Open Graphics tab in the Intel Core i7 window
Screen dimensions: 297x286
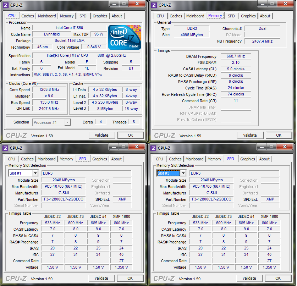pyautogui.click(x=100, y=16)
